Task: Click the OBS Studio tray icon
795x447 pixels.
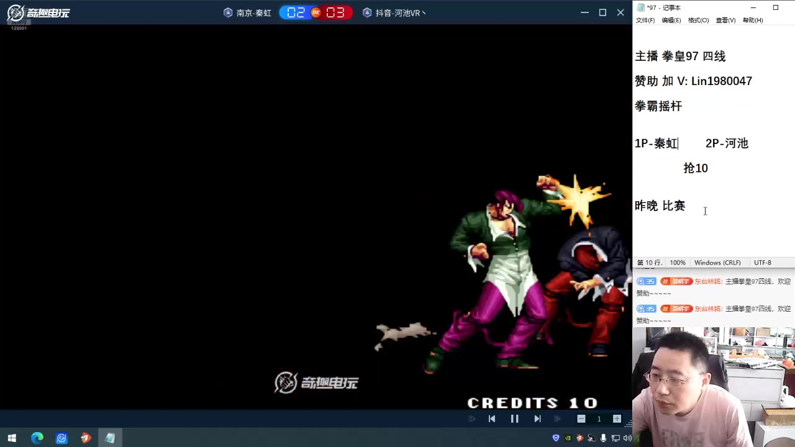Action: [591, 438]
